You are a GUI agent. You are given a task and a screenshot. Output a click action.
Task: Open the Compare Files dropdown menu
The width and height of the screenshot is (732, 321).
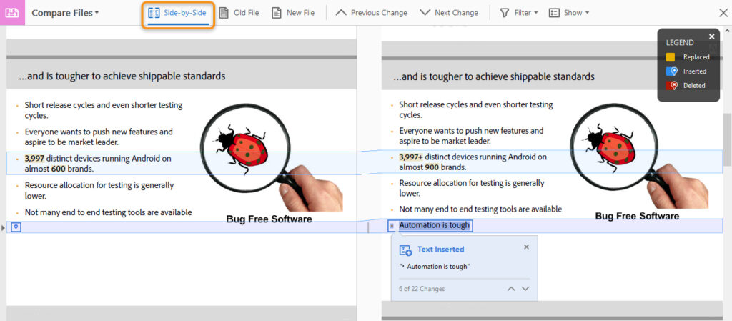(65, 13)
